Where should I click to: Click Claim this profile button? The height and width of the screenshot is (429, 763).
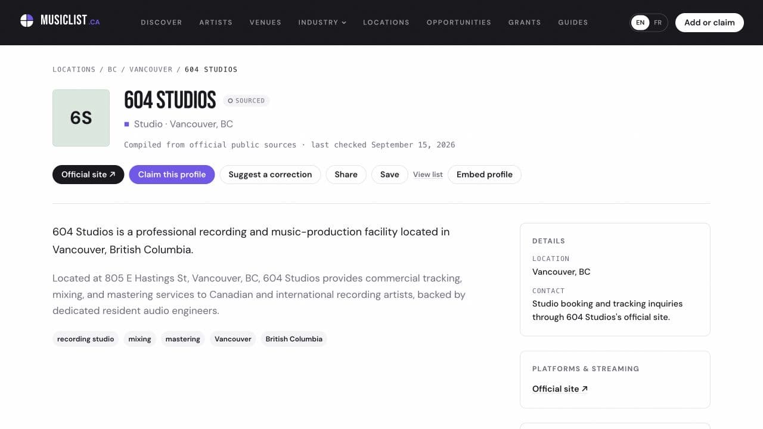[x=172, y=175]
